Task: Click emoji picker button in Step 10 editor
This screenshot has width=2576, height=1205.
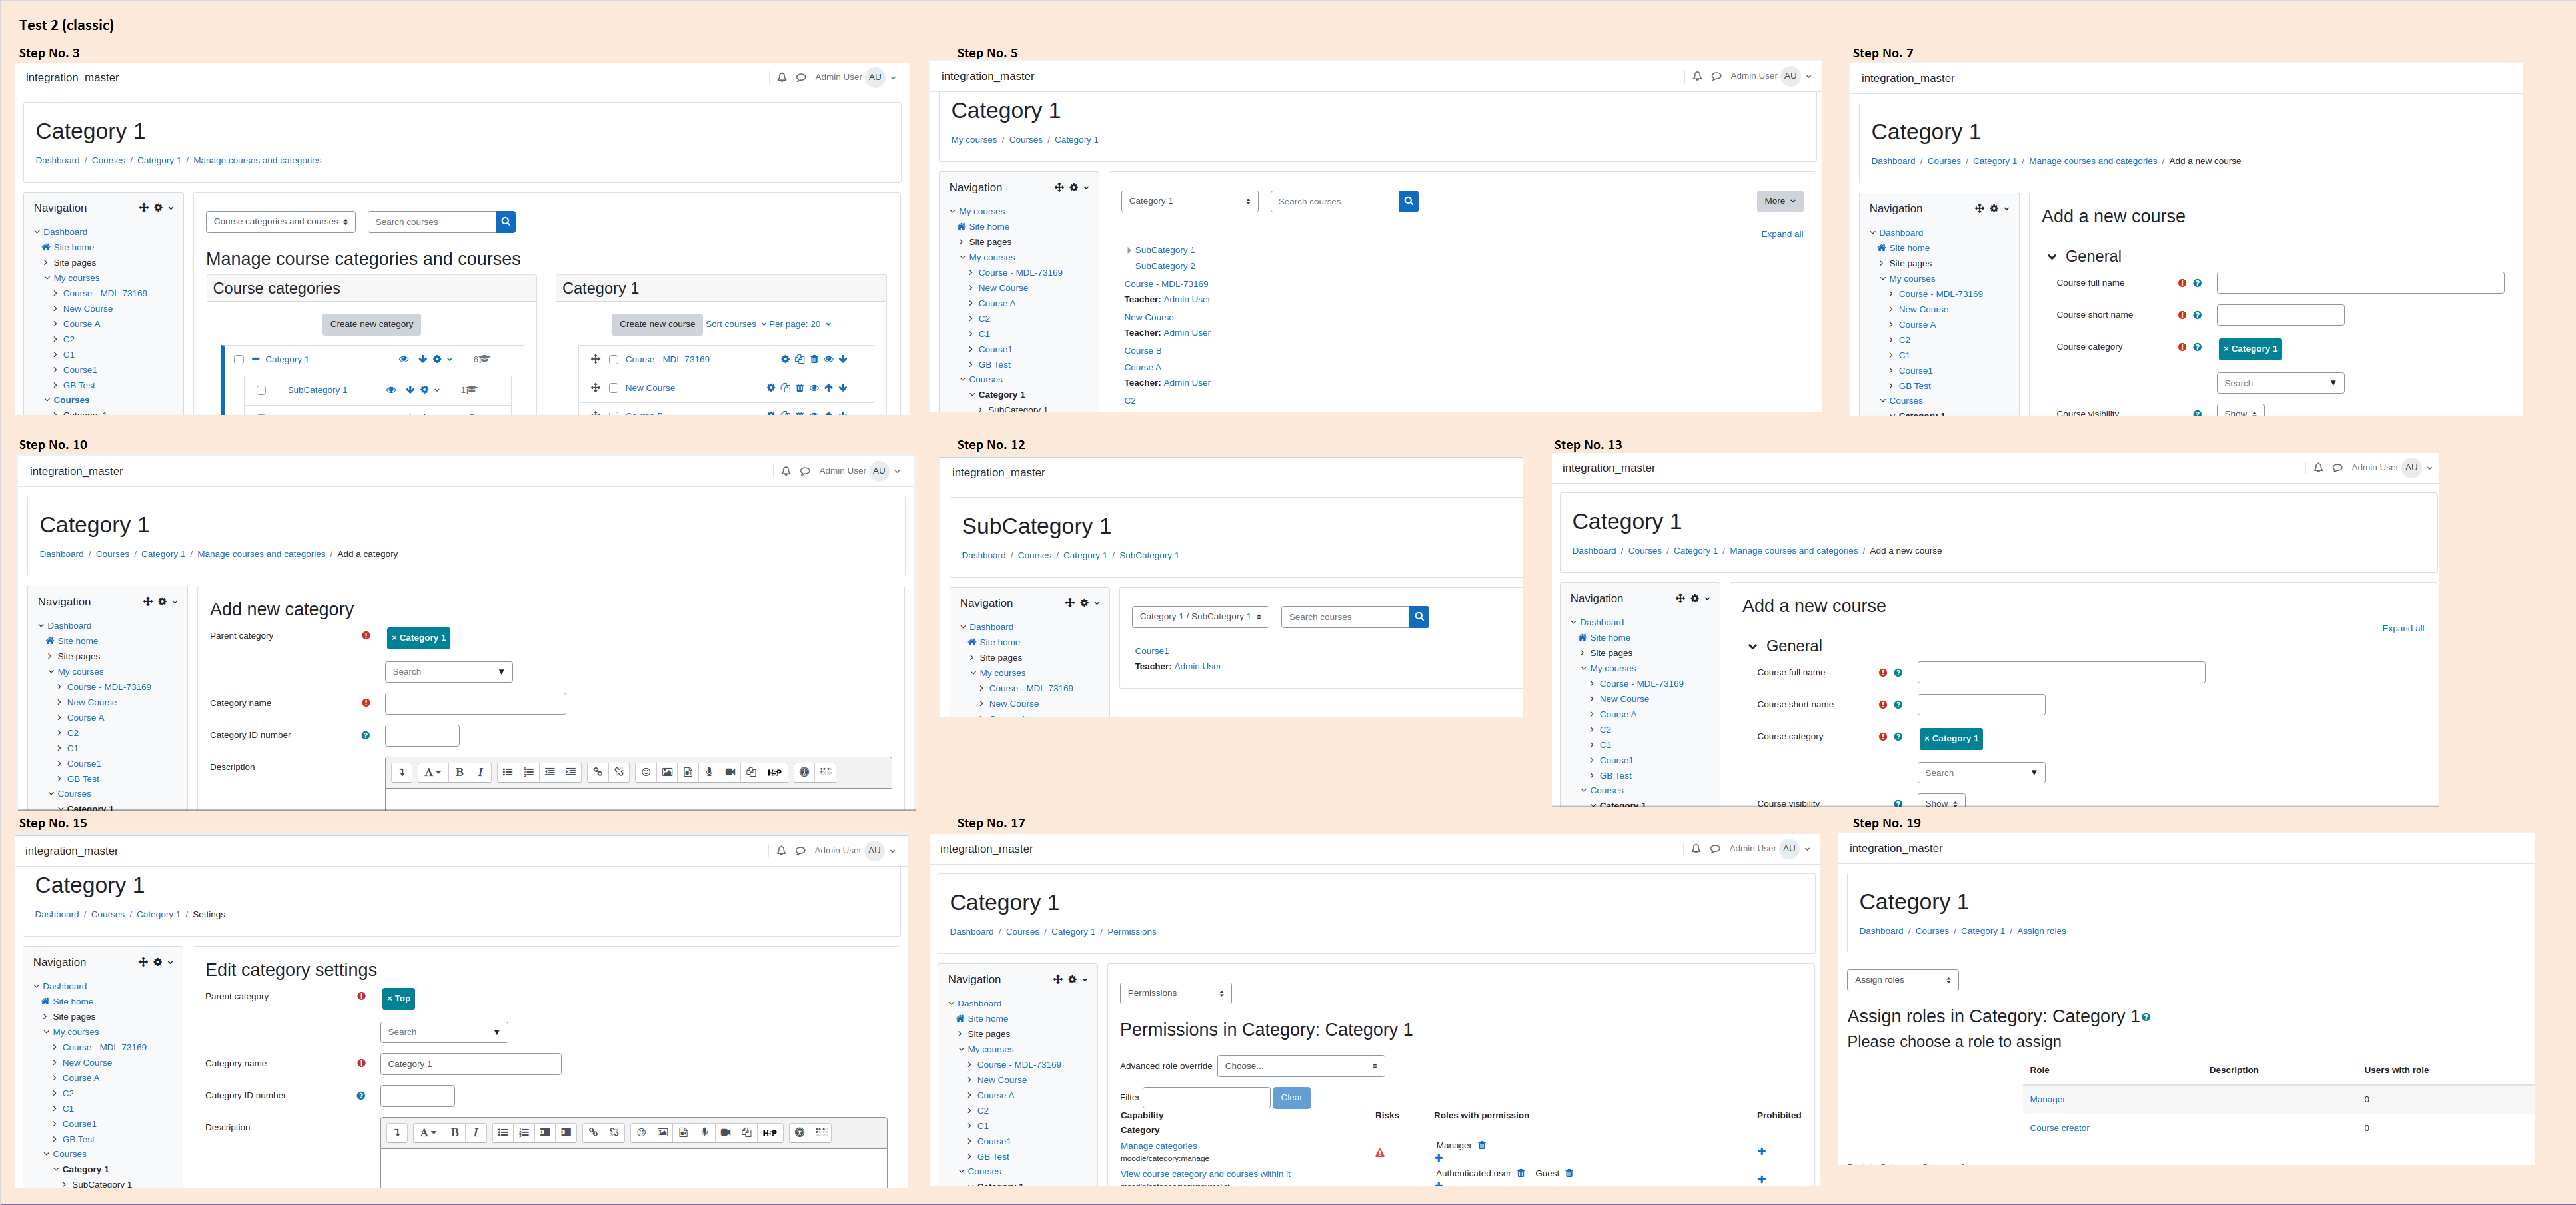Action: click(646, 772)
